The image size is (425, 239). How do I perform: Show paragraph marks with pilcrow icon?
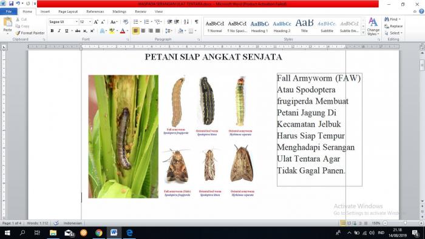point(197,22)
